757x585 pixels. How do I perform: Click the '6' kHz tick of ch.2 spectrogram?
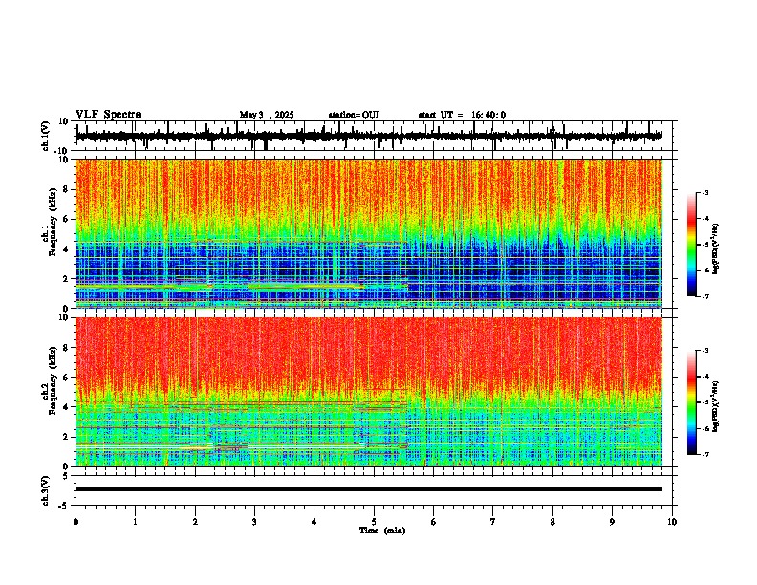tap(67, 378)
